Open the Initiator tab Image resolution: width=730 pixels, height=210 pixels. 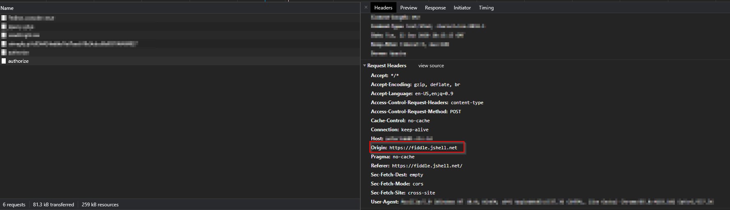pyautogui.click(x=462, y=8)
